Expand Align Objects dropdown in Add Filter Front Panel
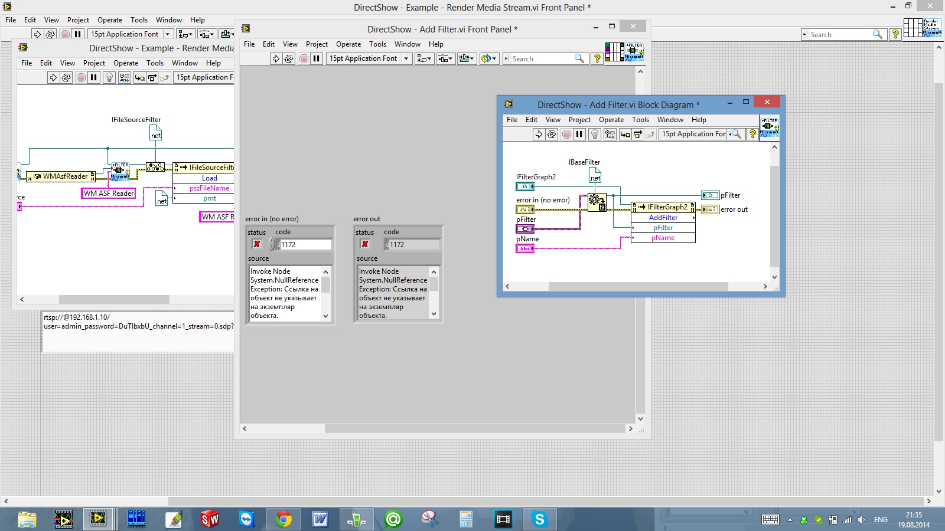 click(x=424, y=58)
